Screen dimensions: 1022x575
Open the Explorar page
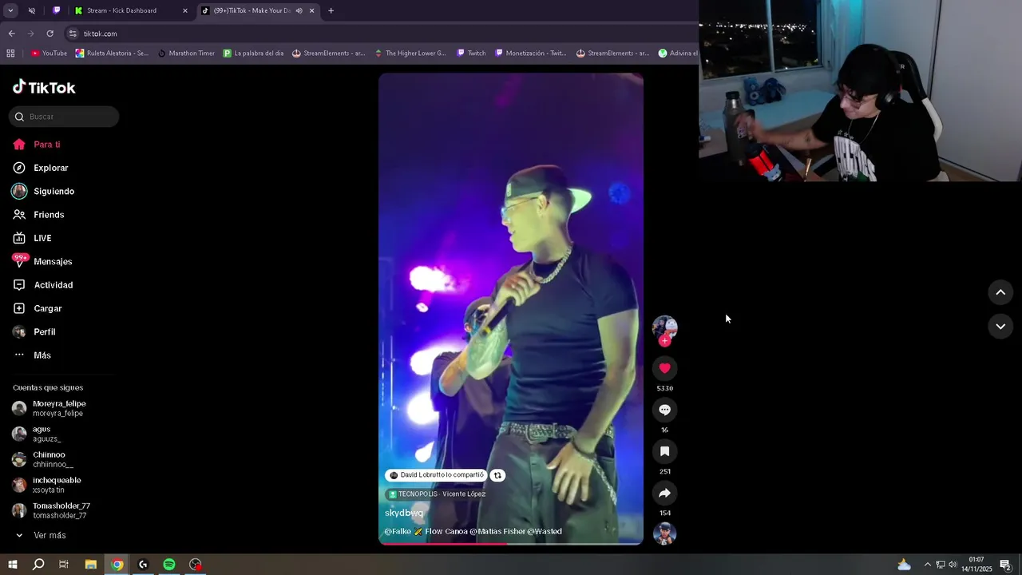point(41,168)
